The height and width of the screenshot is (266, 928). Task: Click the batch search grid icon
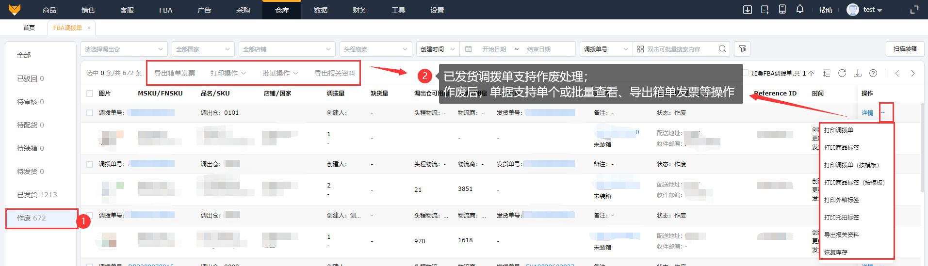point(640,49)
